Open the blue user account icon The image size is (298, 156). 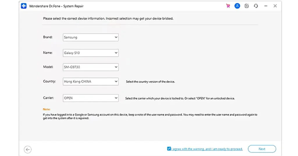click(x=237, y=6)
